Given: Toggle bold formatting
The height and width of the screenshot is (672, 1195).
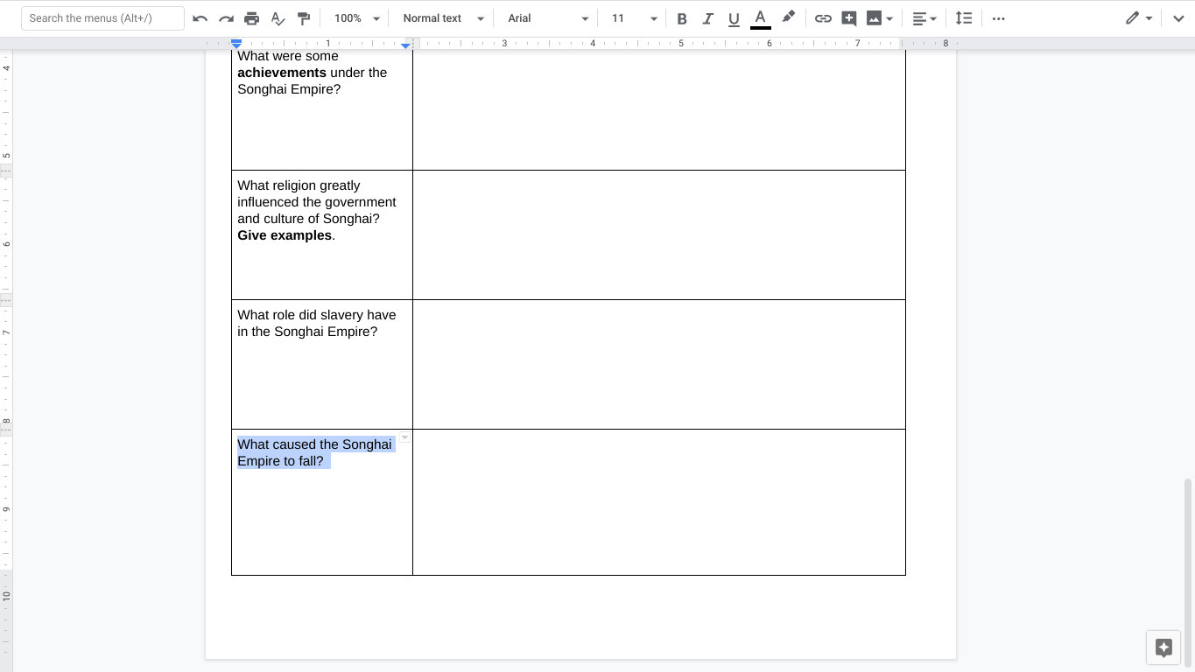Looking at the screenshot, I should [x=682, y=18].
